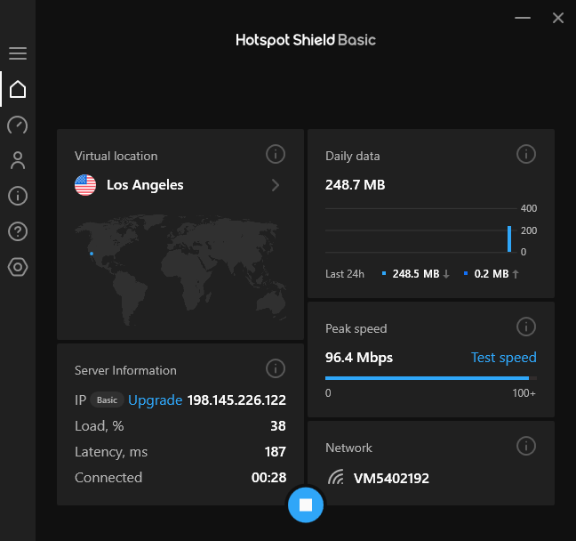Click the 0.2 MB upload value
Screen dimensions: 576x541
(492, 274)
